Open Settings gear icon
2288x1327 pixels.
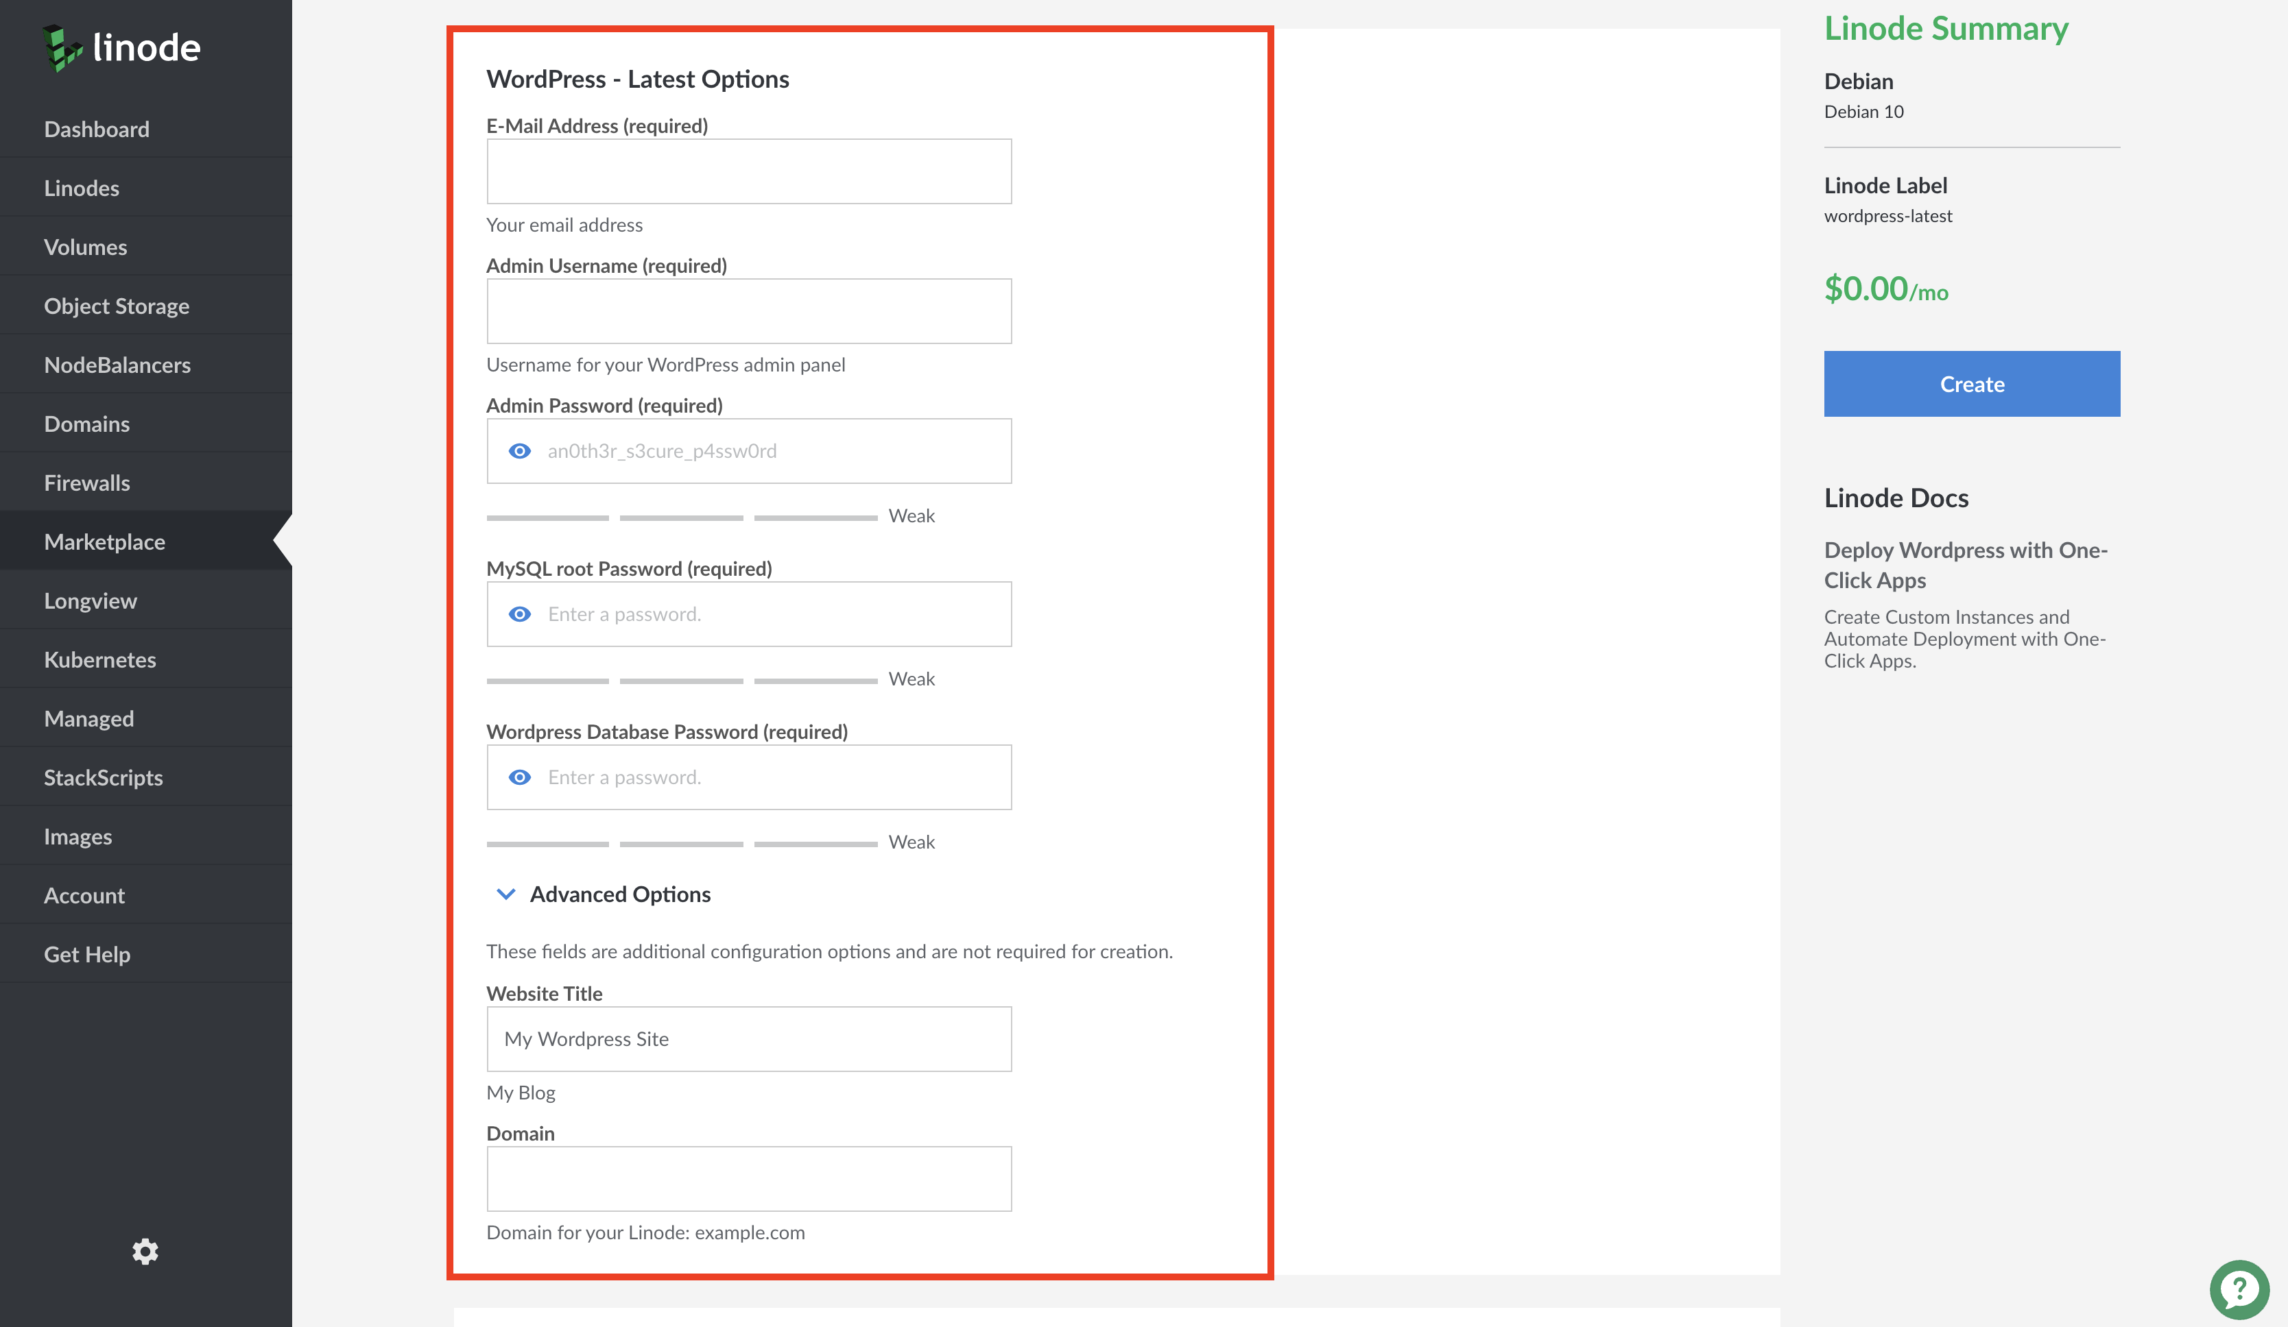(x=145, y=1251)
